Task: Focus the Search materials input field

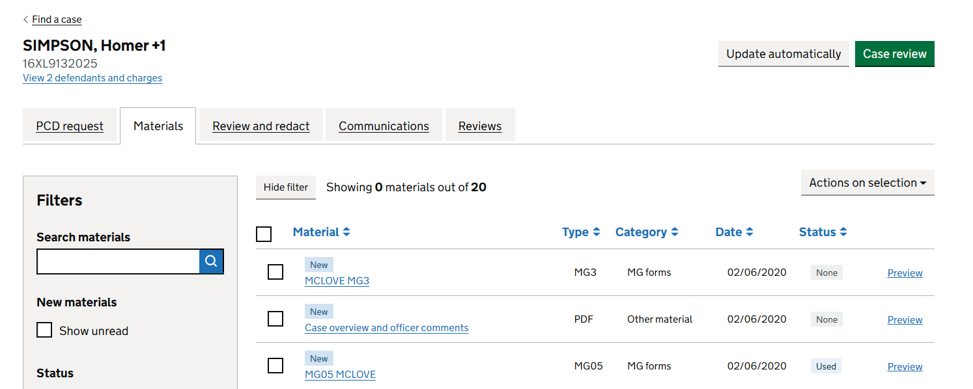Action: pyautogui.click(x=118, y=262)
